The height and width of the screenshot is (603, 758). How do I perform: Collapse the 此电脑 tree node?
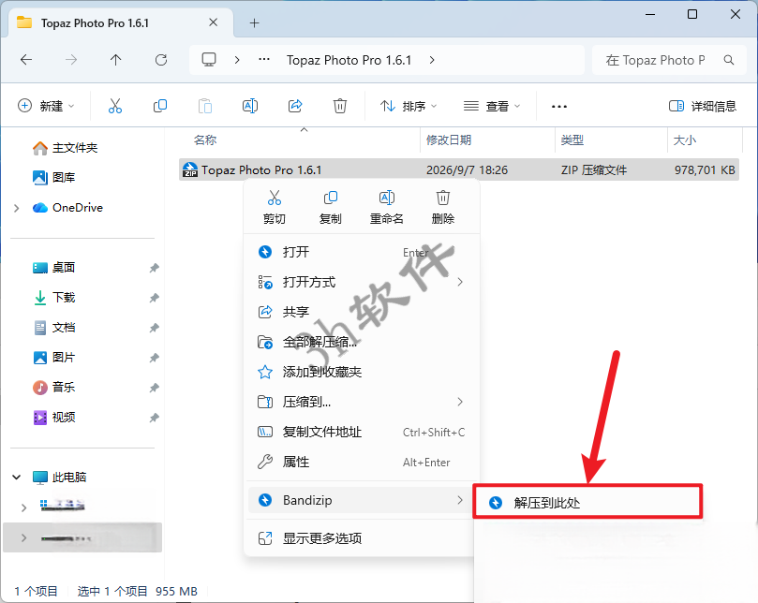(17, 478)
